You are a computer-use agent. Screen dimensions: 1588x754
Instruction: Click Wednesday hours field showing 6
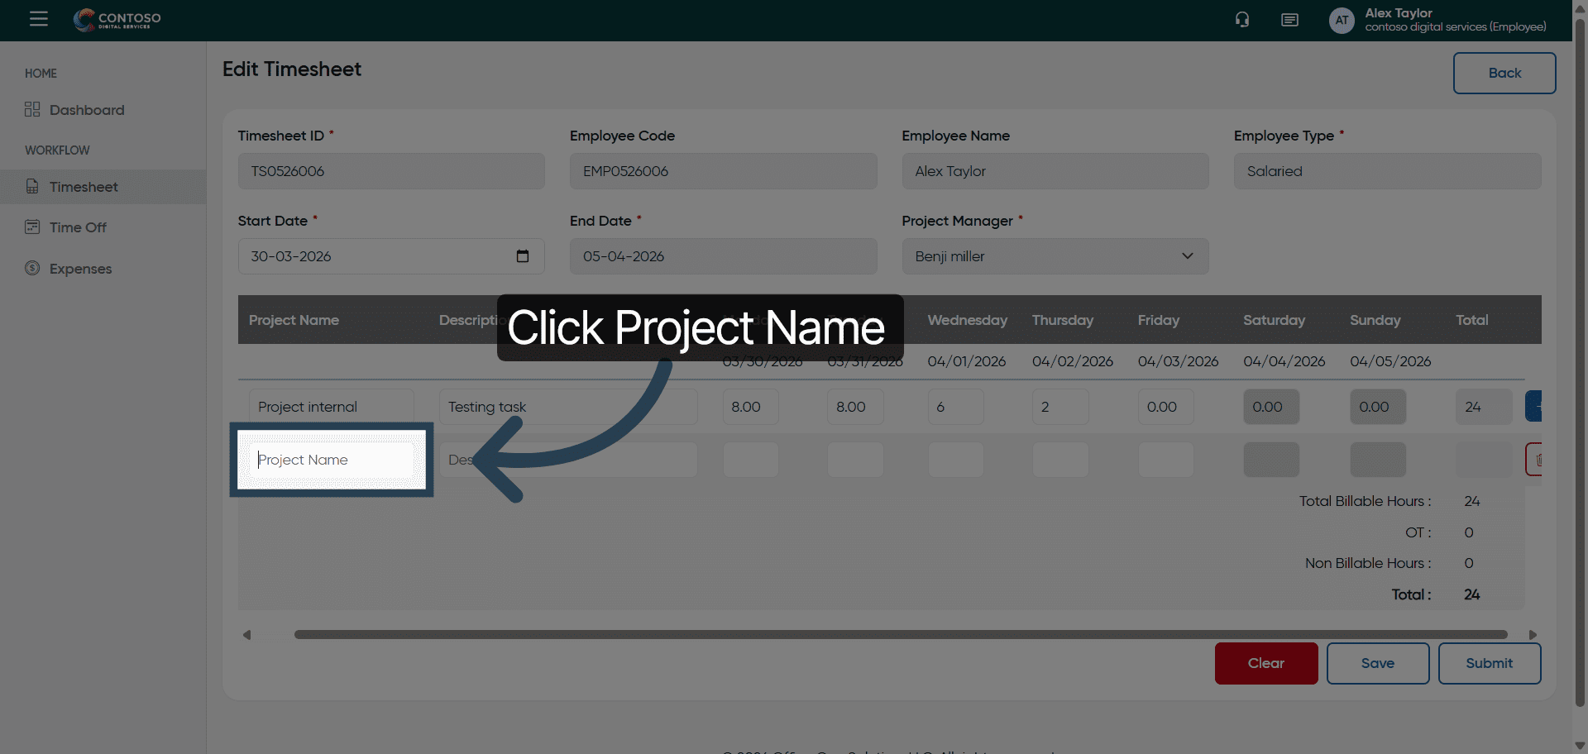pyautogui.click(x=955, y=407)
